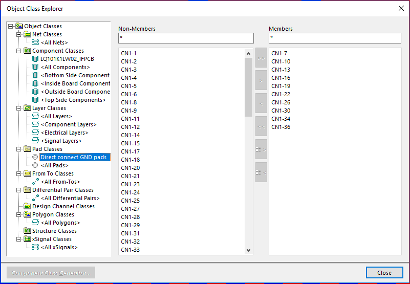Click the Component Classes folder icon
The height and width of the screenshot is (284, 410).
27,51
